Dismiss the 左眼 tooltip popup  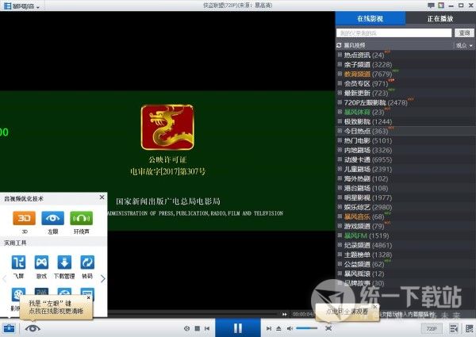pyautogui.click(x=88, y=298)
